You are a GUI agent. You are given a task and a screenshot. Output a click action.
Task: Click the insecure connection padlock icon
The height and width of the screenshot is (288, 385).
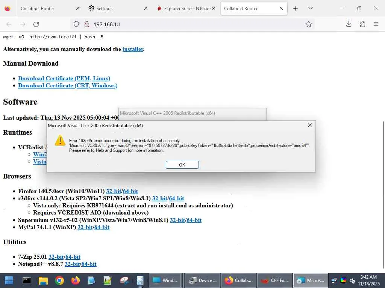pos(87,24)
